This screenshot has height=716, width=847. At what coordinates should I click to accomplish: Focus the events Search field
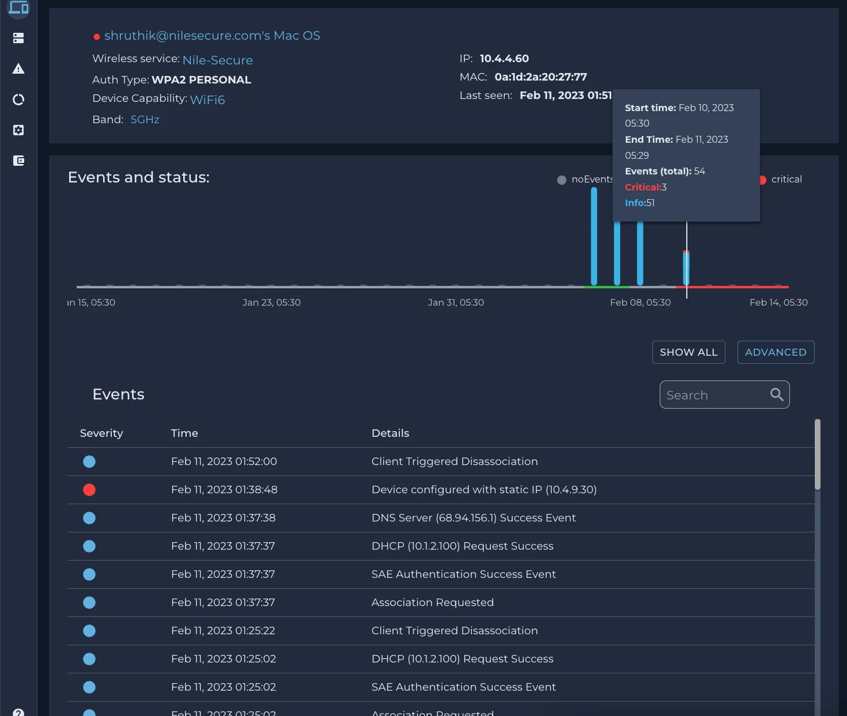[724, 395]
